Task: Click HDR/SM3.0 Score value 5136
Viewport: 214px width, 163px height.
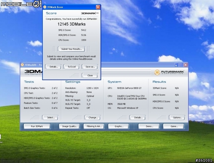Action: [x=84, y=35]
